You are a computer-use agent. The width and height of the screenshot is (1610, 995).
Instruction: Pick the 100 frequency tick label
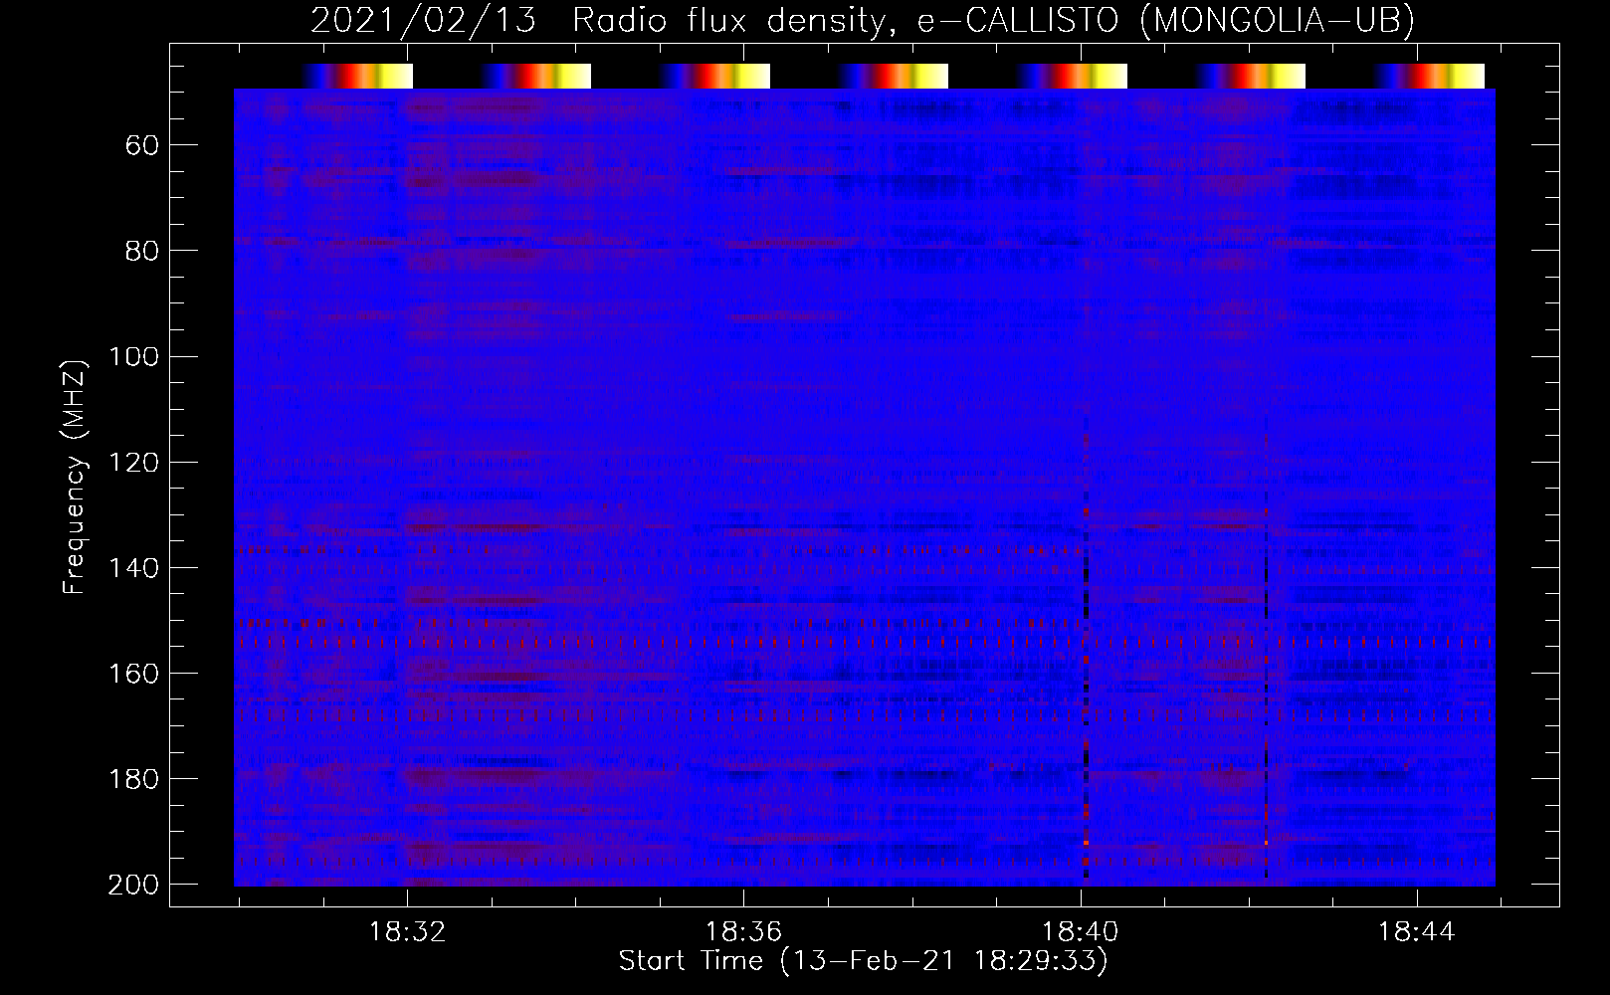(x=134, y=357)
